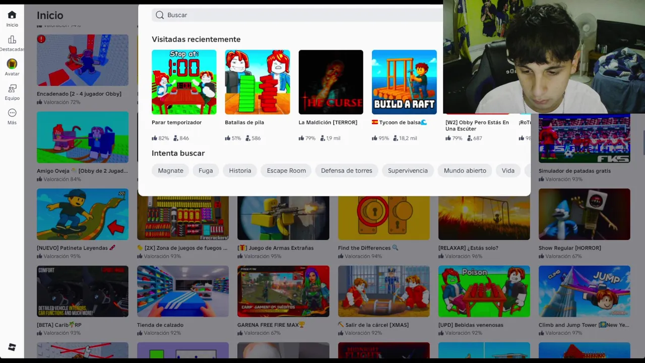Image resolution: width=645 pixels, height=363 pixels.
Task: Open Encadenado [2 - 4 jugador Obby] thumbnail
Action: click(x=83, y=60)
